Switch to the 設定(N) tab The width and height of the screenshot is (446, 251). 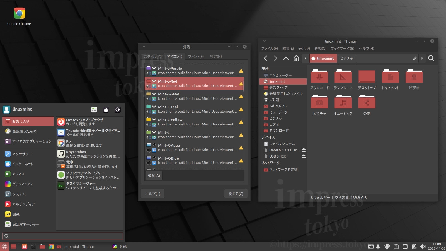tap(216, 57)
